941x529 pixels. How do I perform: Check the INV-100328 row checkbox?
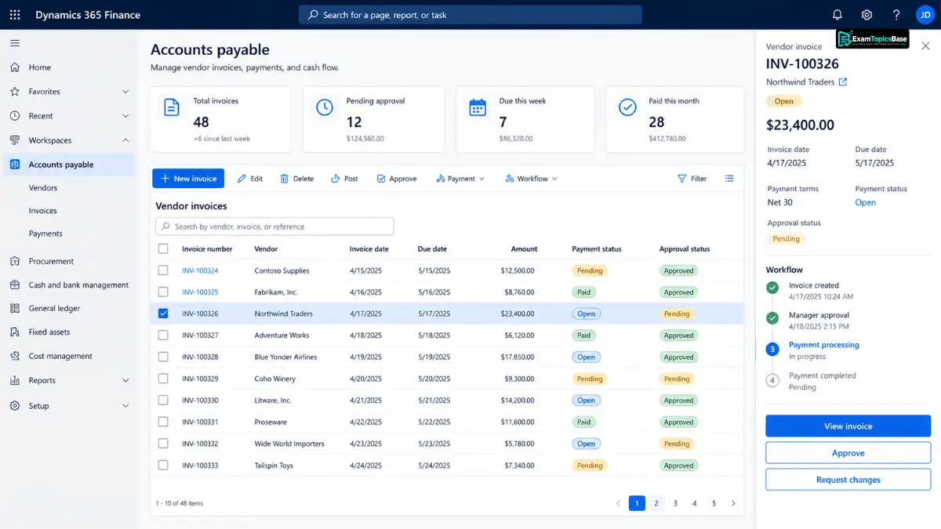163,357
